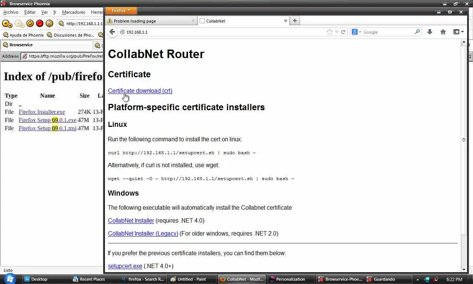Select the Browservice tab in Phoenix

coord(47,45)
